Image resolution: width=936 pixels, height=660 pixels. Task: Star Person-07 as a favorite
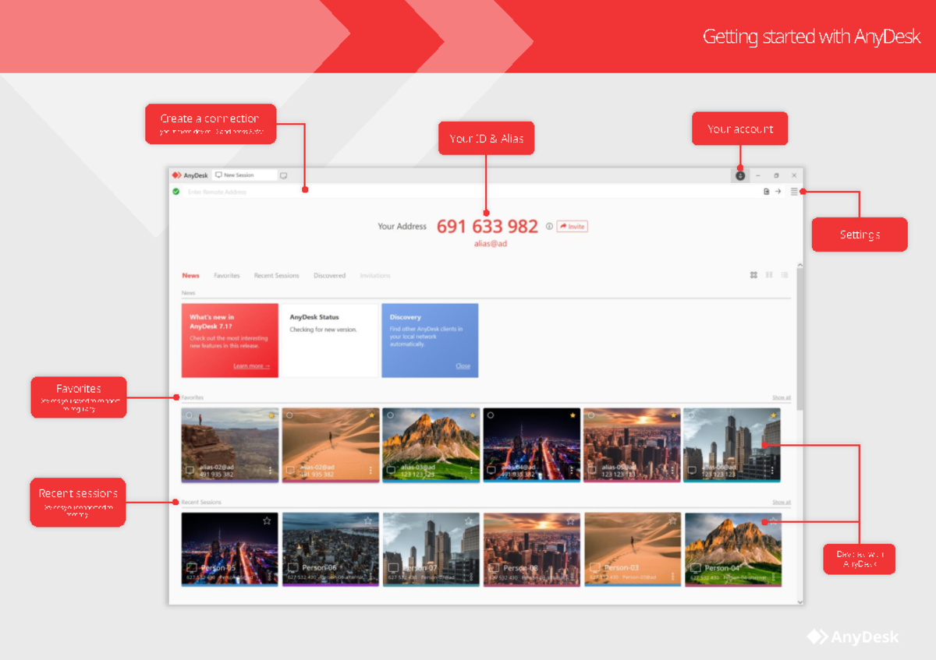(x=470, y=521)
